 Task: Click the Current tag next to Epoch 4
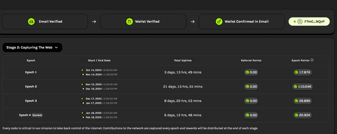(x=37, y=115)
